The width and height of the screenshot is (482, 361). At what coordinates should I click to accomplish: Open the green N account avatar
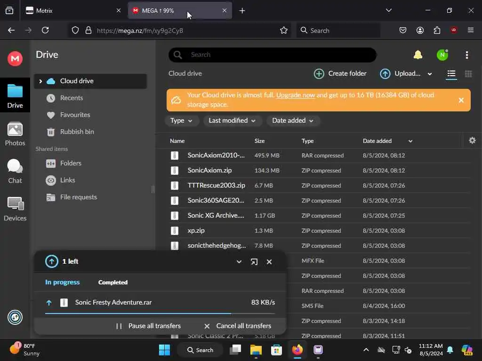click(442, 55)
